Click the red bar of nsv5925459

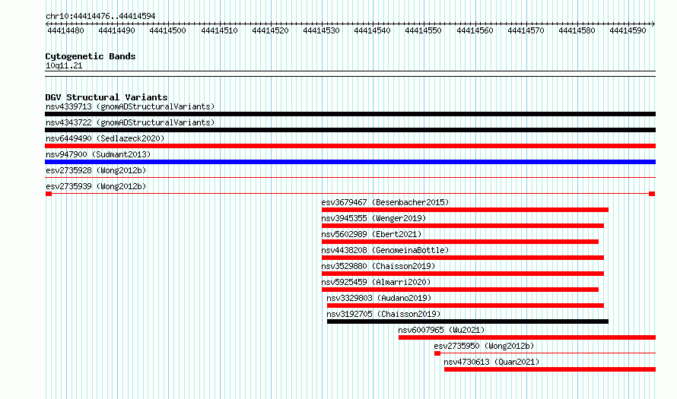click(x=460, y=290)
